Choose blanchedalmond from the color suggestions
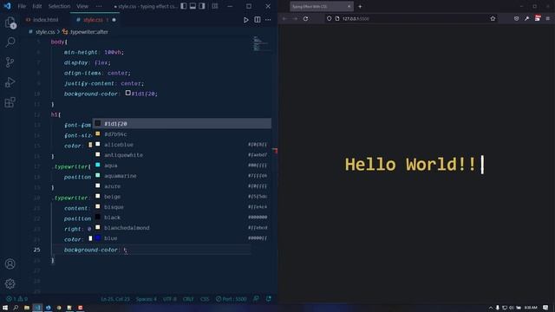The height and width of the screenshot is (312, 555). click(x=182, y=228)
